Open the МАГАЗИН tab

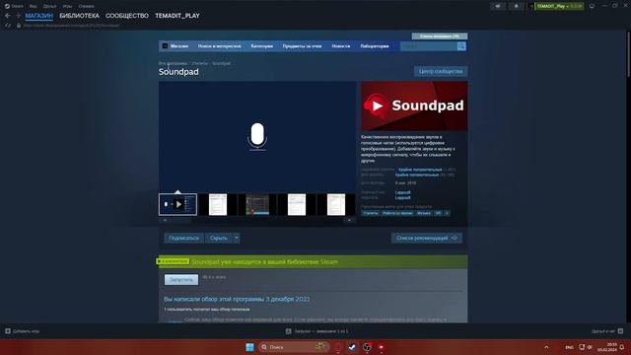pyautogui.click(x=39, y=16)
